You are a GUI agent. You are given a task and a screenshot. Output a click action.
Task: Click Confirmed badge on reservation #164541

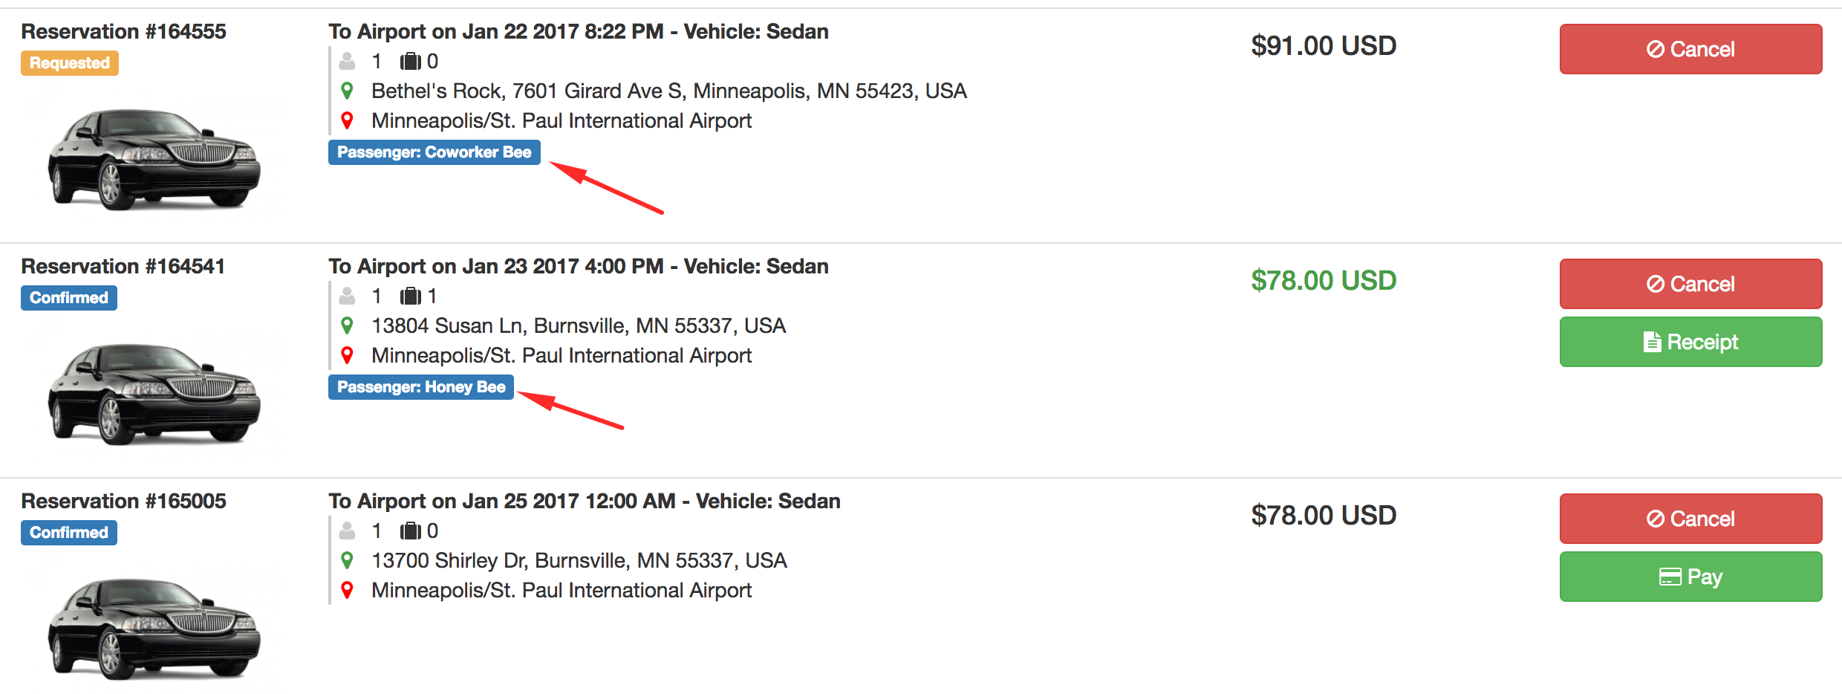[x=69, y=298]
